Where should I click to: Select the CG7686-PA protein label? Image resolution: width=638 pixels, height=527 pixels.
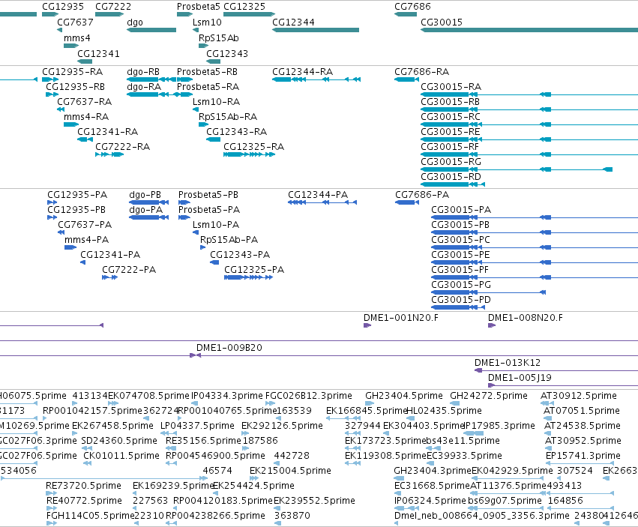pos(422,195)
